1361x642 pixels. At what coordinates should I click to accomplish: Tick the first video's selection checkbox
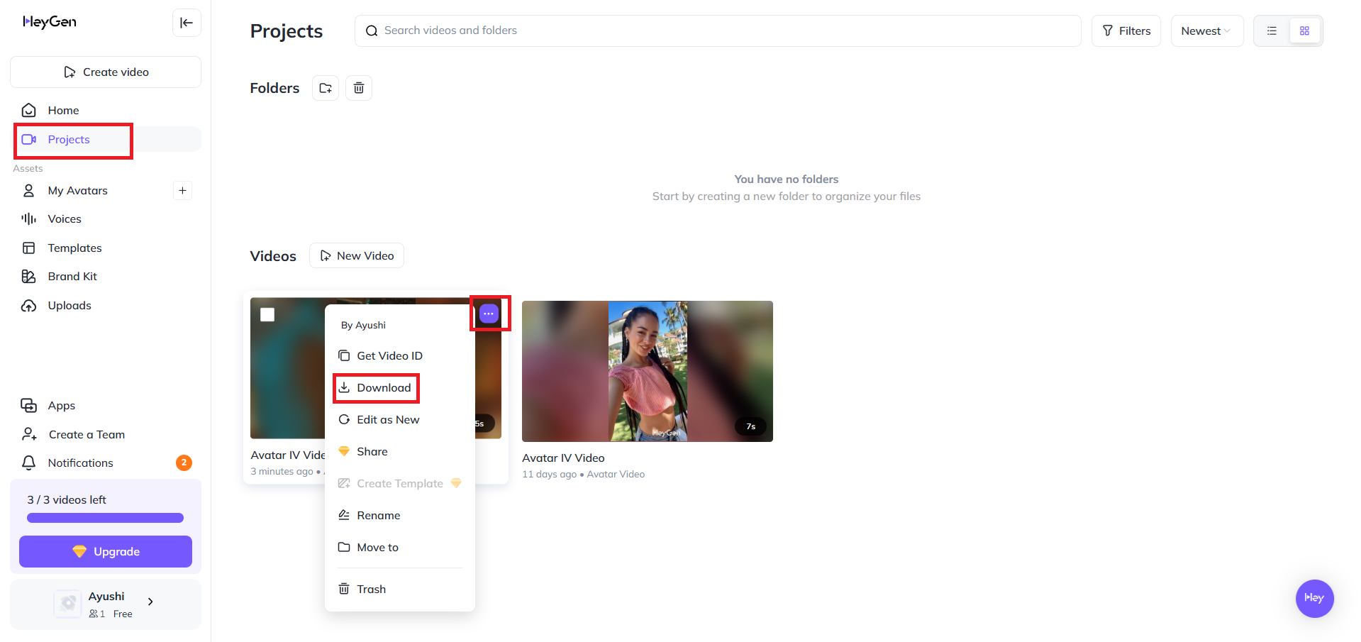pyautogui.click(x=267, y=314)
